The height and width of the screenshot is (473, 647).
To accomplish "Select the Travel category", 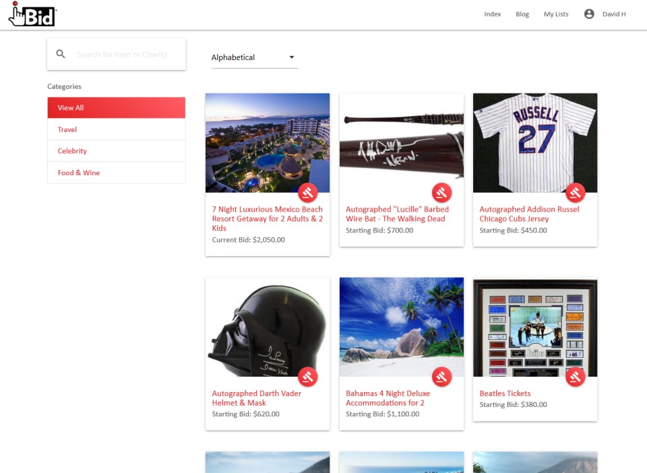I will [x=117, y=129].
